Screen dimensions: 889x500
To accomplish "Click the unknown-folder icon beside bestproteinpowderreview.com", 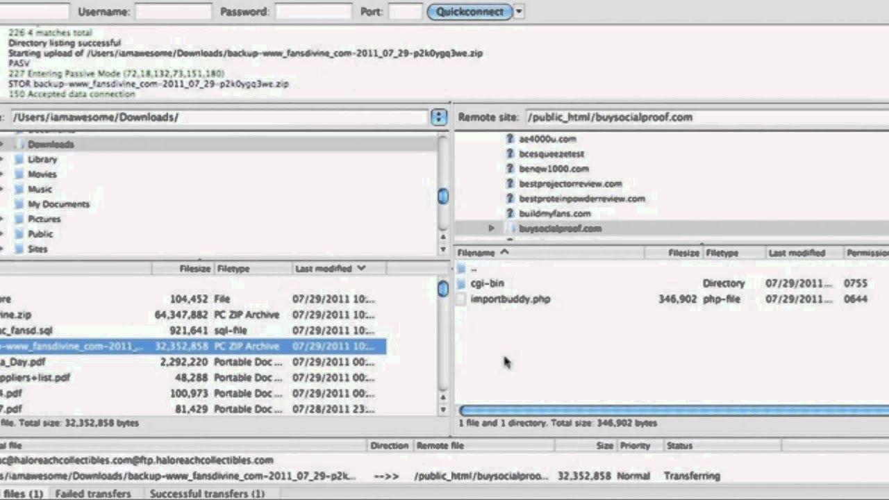I will tap(510, 199).
